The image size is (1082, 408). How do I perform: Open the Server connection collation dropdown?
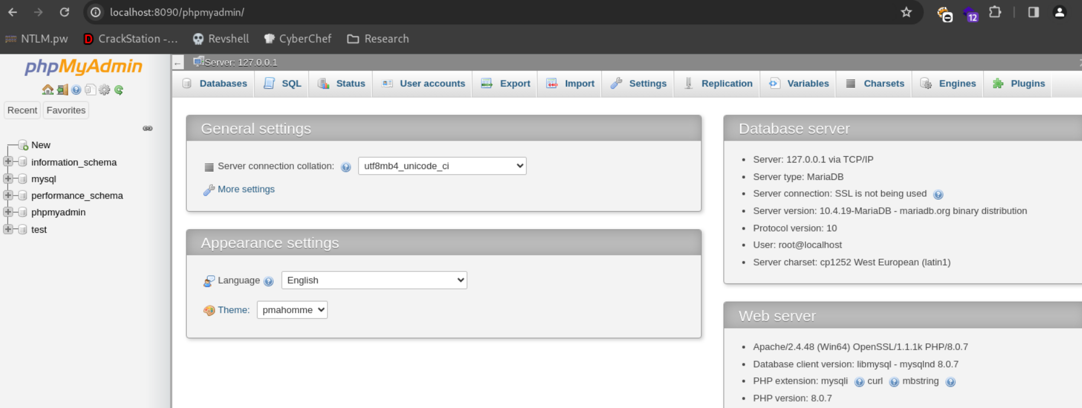[x=442, y=166]
